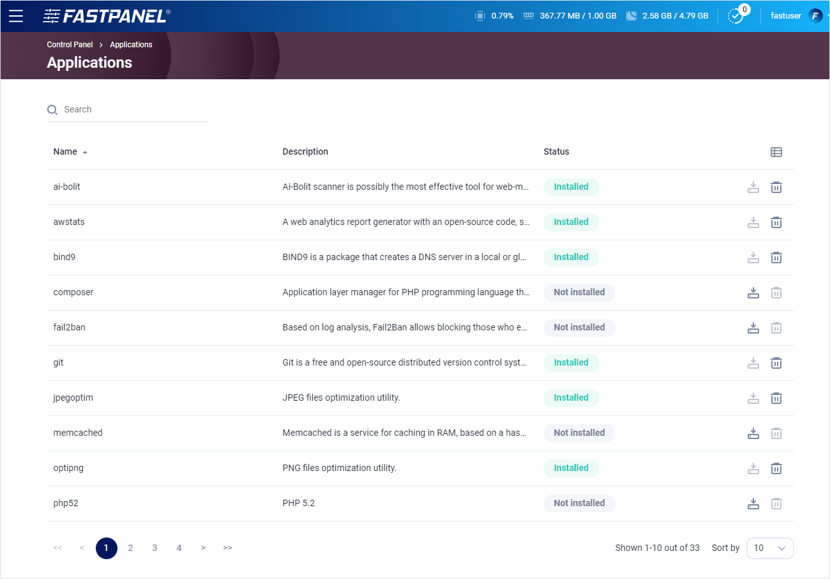Screen dimensions: 830x579
Task: Open the hamburger main menu
Action: pos(16,16)
